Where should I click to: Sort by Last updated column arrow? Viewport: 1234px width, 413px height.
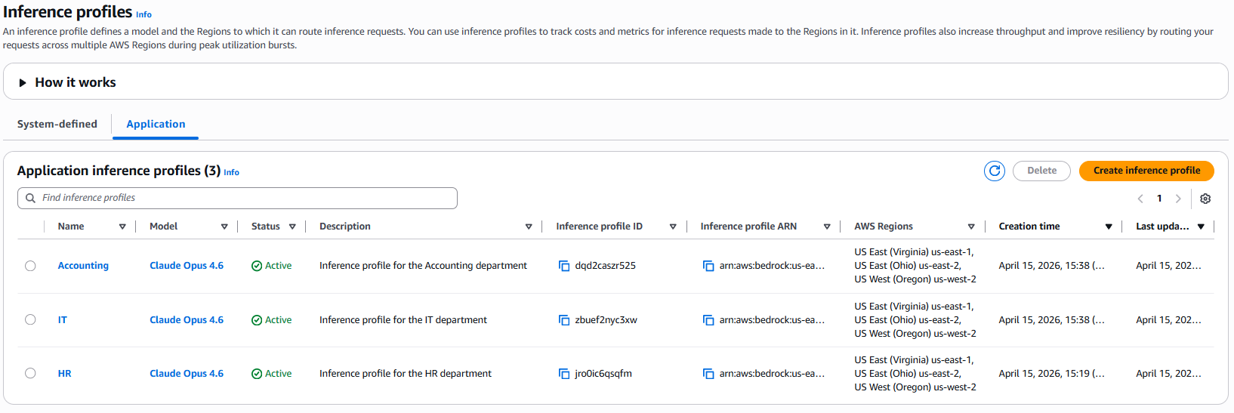pos(1201,227)
